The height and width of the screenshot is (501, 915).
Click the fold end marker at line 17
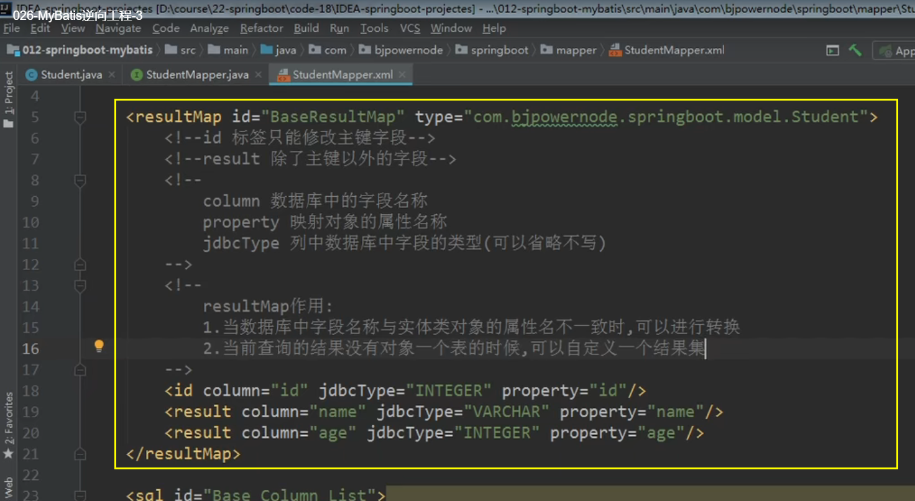(80, 370)
